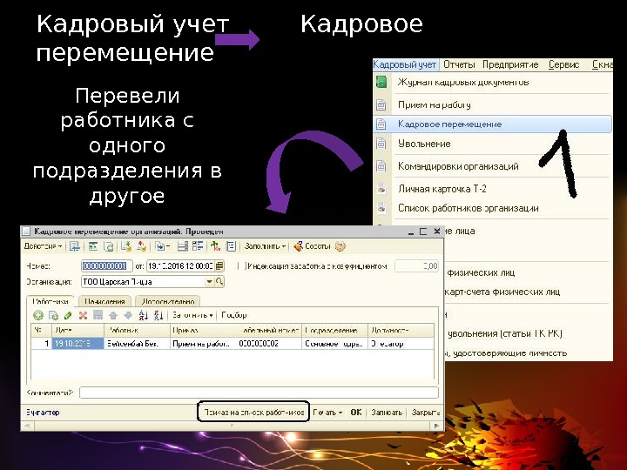Screen dimensions: 627x470
Task: Expand the top toolbar Заполнить dropdown
Action: [x=265, y=246]
